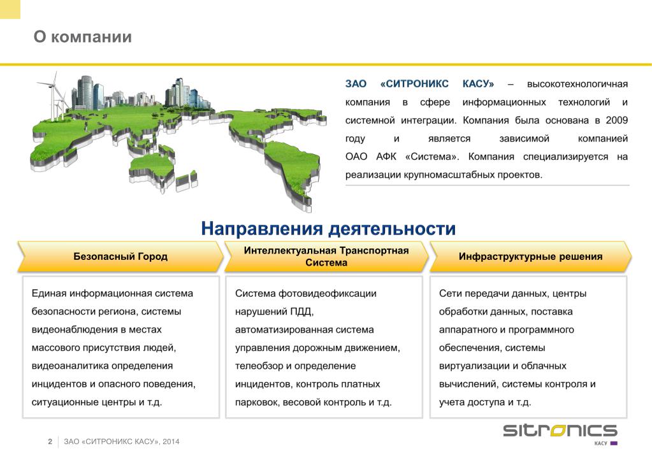Click the 'Направления деятельности' heading

click(x=328, y=229)
